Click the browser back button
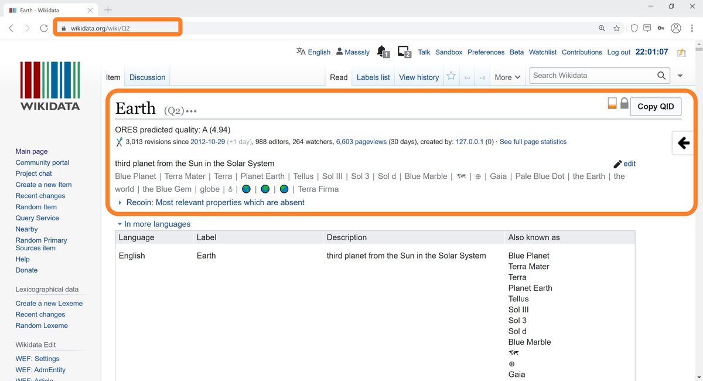The width and height of the screenshot is (703, 381). [12, 28]
